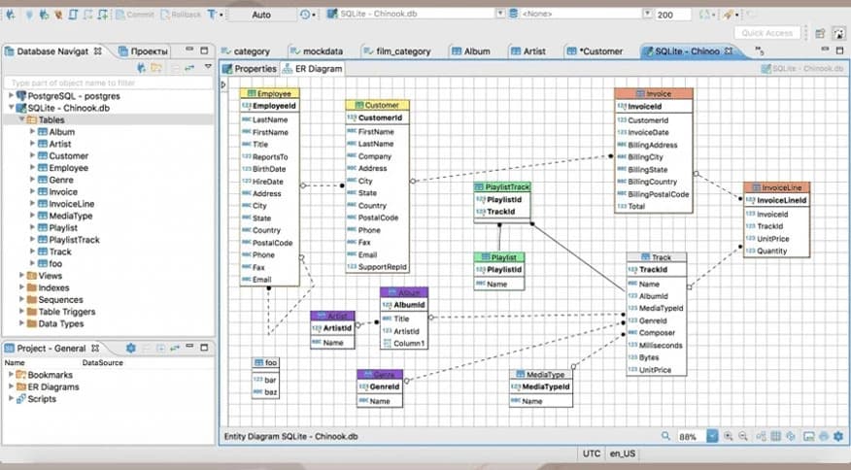Click the print diagram icon

tap(823, 437)
